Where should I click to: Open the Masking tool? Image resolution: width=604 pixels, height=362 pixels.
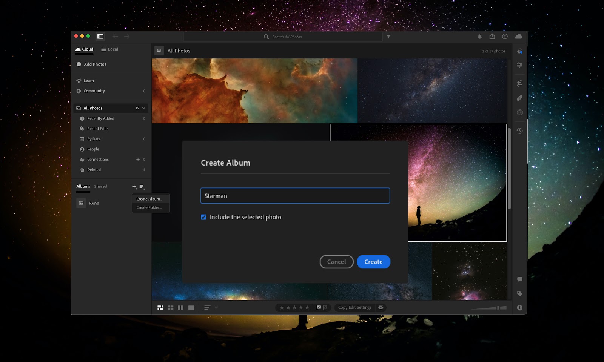(520, 112)
